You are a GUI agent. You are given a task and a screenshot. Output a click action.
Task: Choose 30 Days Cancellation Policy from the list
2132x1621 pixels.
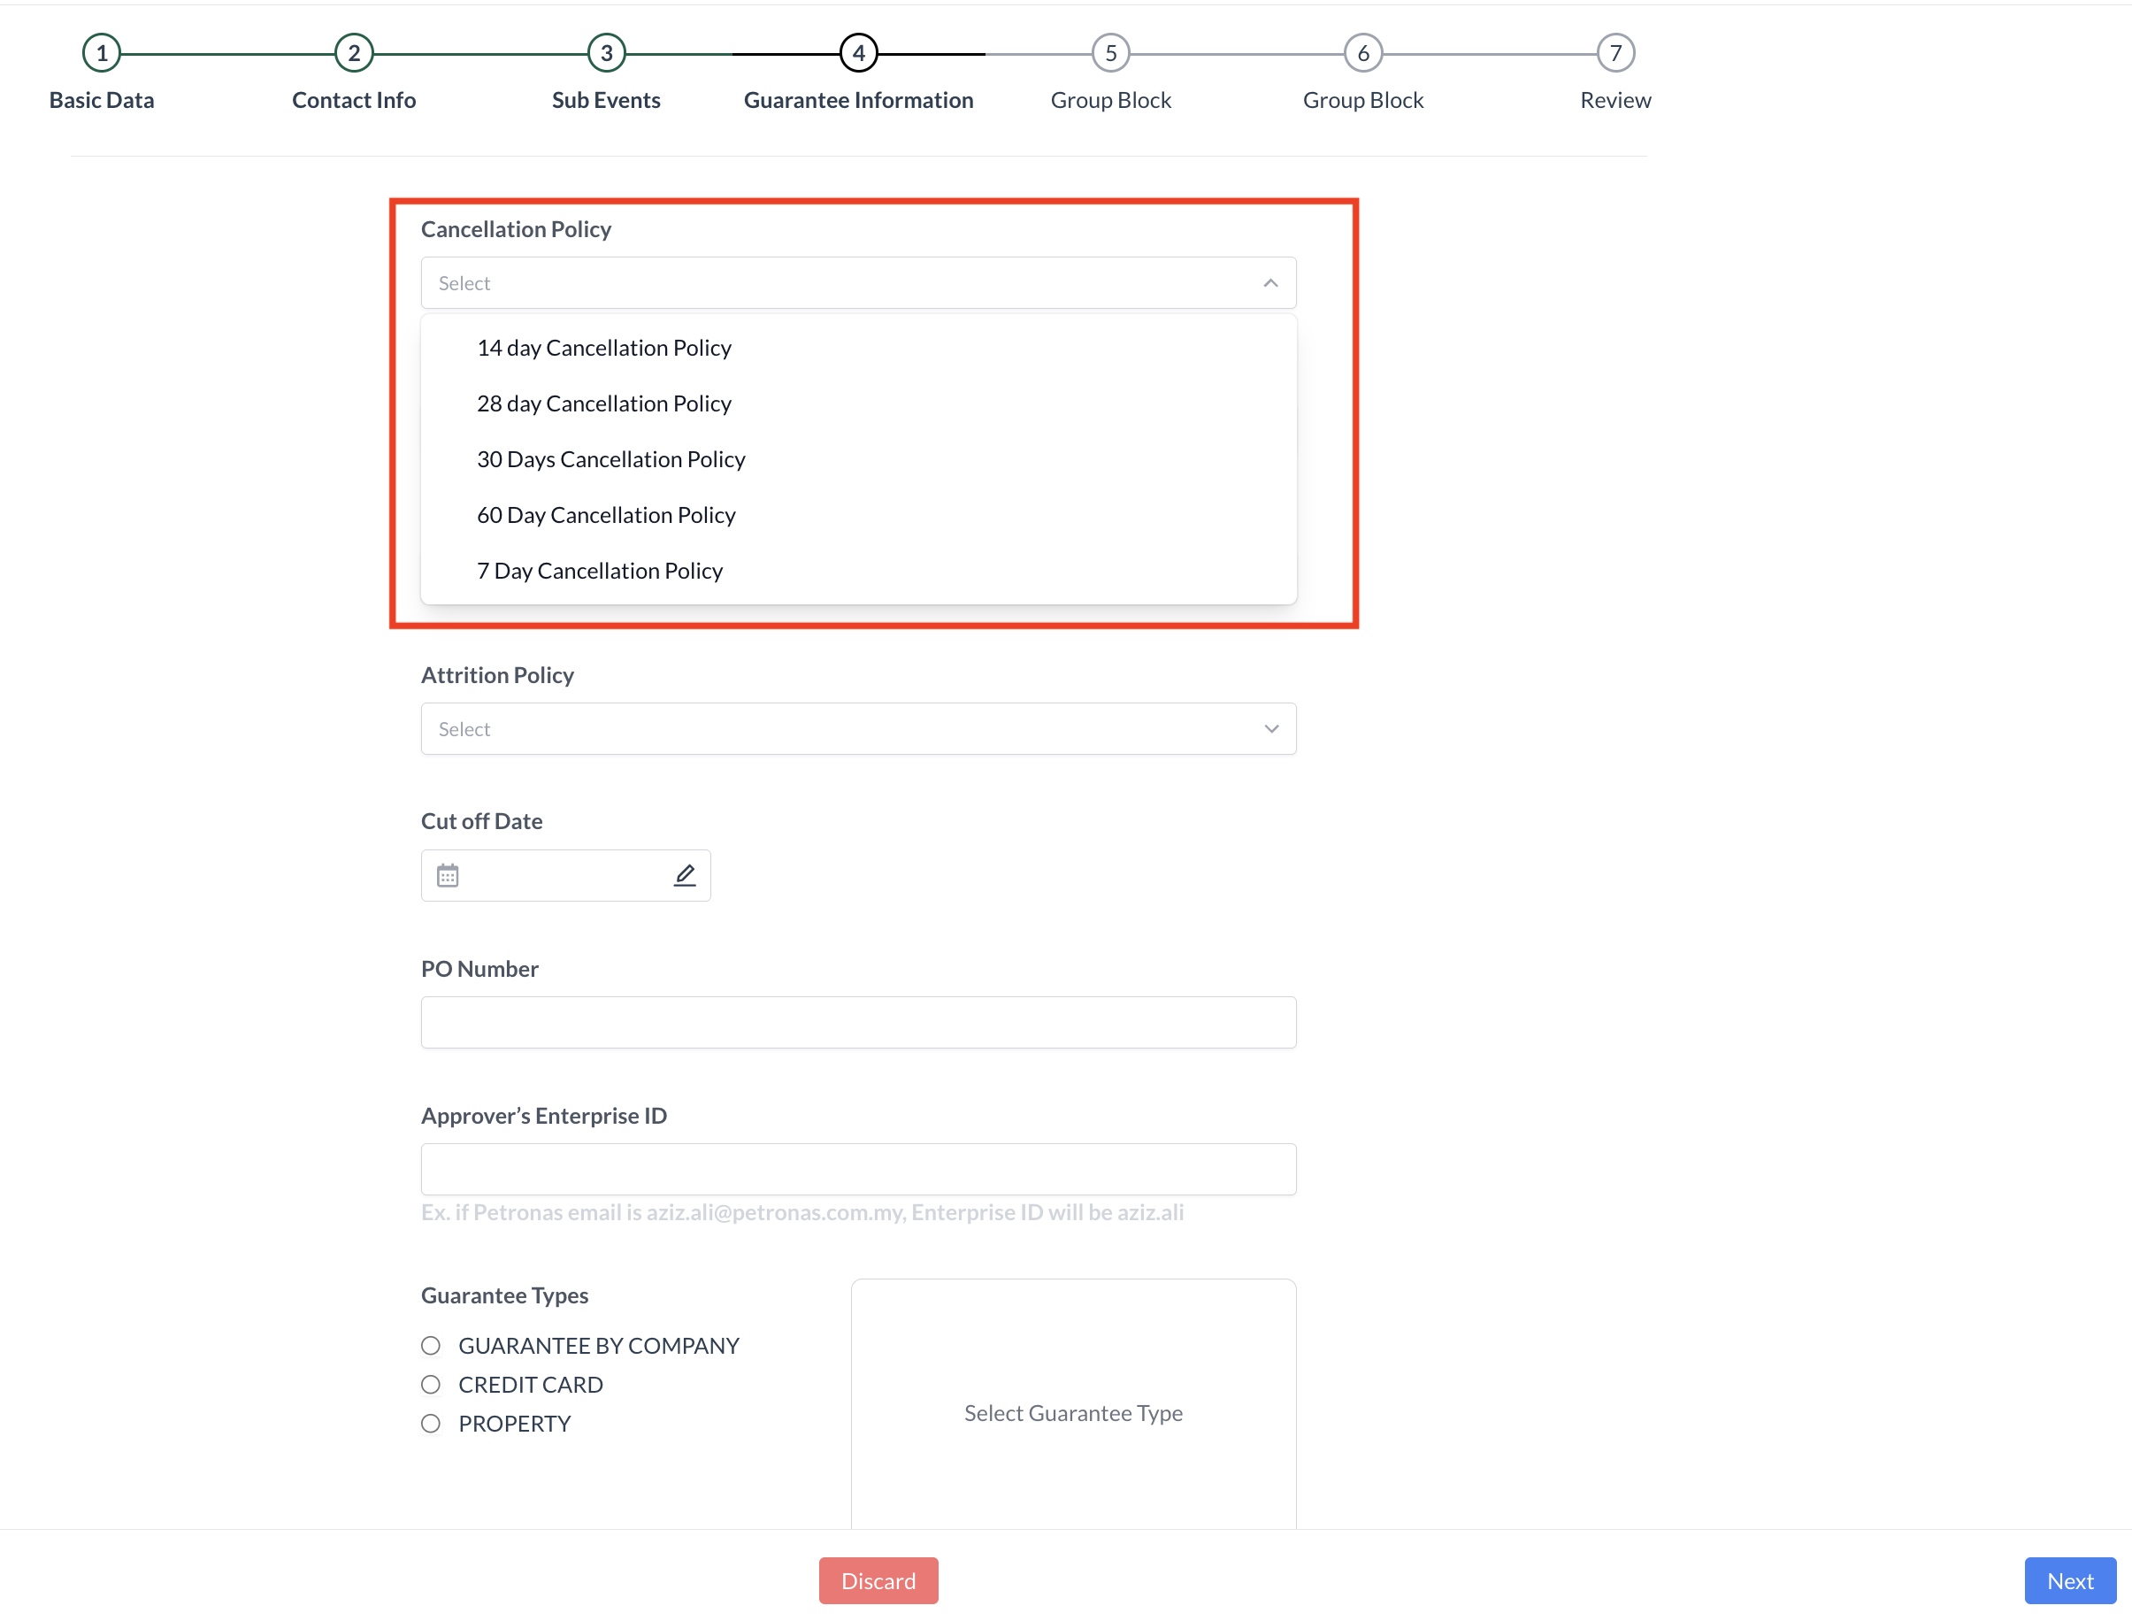click(x=610, y=458)
